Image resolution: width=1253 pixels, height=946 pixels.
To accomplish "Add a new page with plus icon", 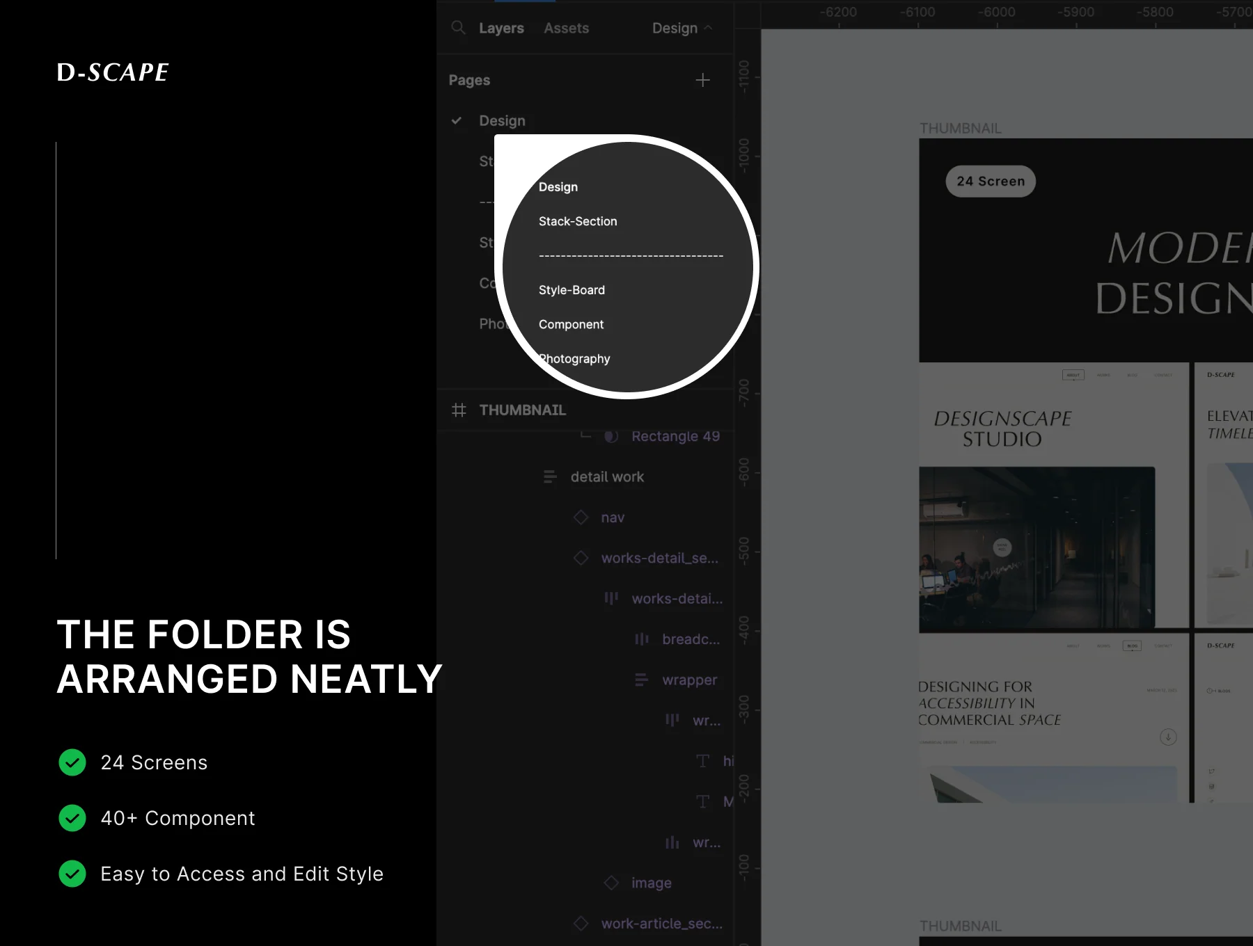I will pos(702,80).
